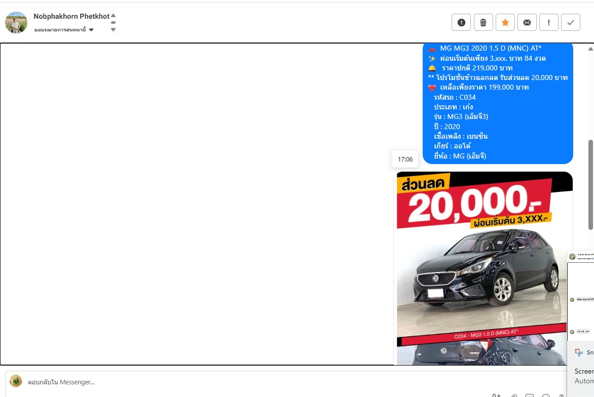594x397 pixels.
Task: Click the small down arrow beside contact name
Action: [x=113, y=29]
